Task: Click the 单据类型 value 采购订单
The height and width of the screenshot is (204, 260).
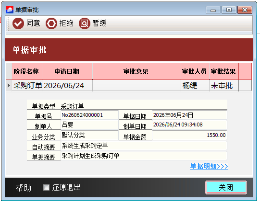Action: (72, 106)
